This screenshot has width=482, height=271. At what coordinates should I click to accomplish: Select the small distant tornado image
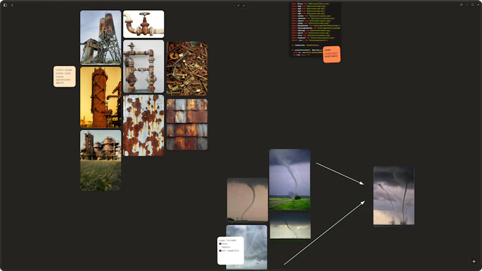290,226
